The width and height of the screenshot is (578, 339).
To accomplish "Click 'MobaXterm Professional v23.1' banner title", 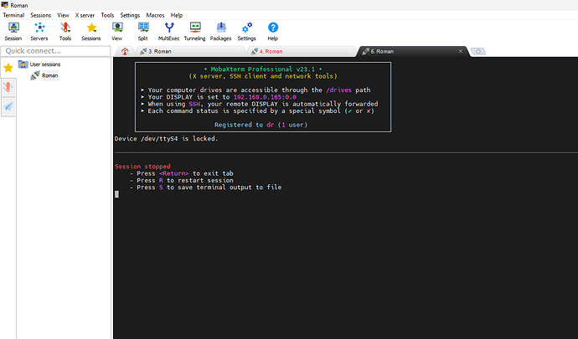I will tap(263, 69).
